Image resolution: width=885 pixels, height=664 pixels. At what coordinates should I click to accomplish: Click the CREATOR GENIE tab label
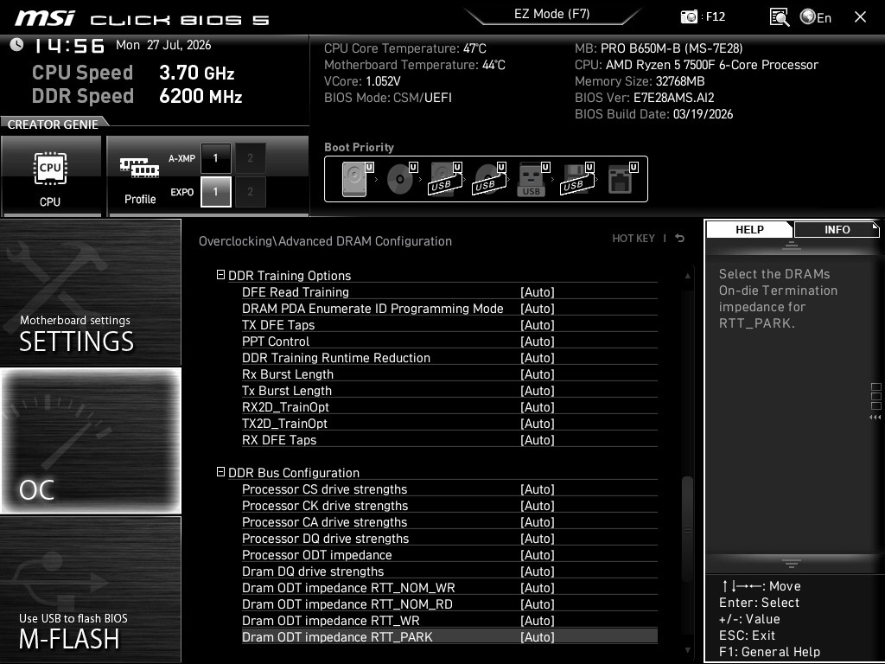click(53, 124)
